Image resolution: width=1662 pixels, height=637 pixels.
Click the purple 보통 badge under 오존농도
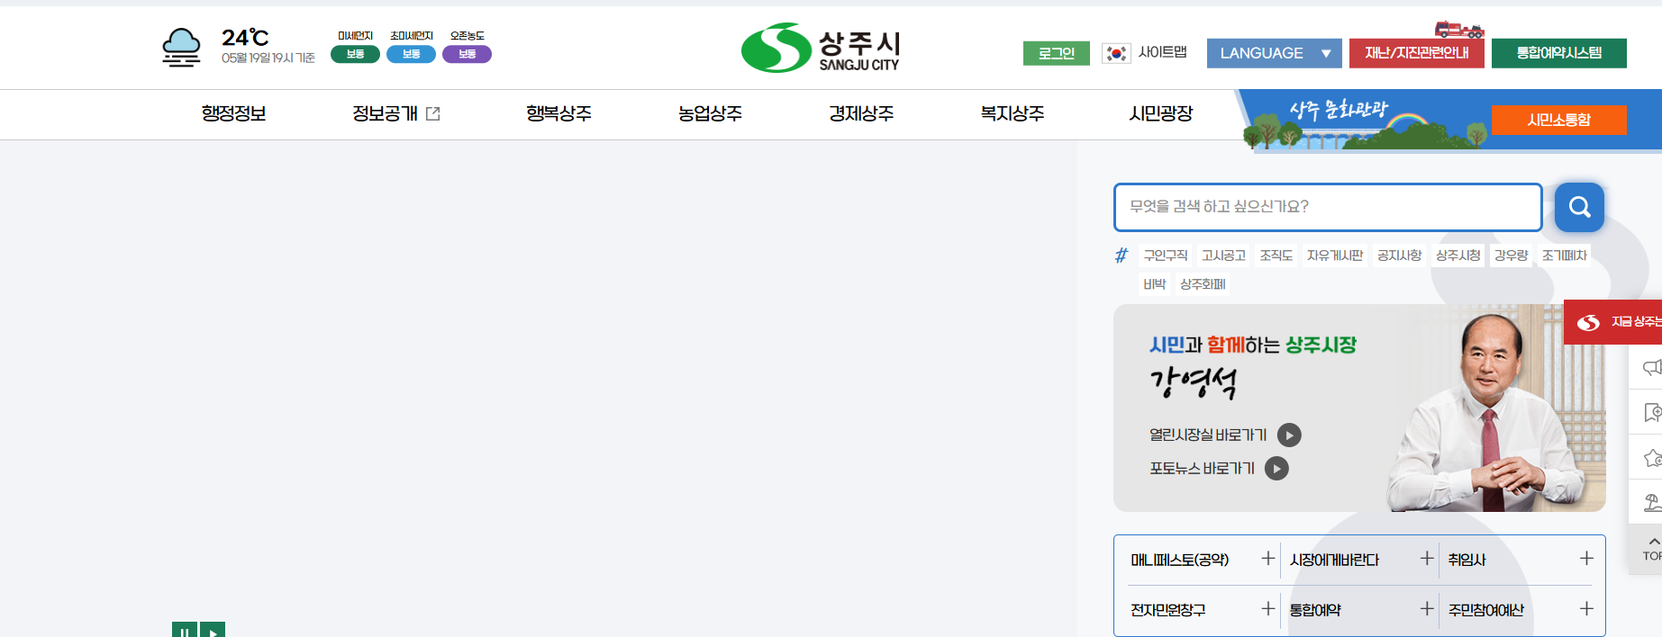(467, 54)
